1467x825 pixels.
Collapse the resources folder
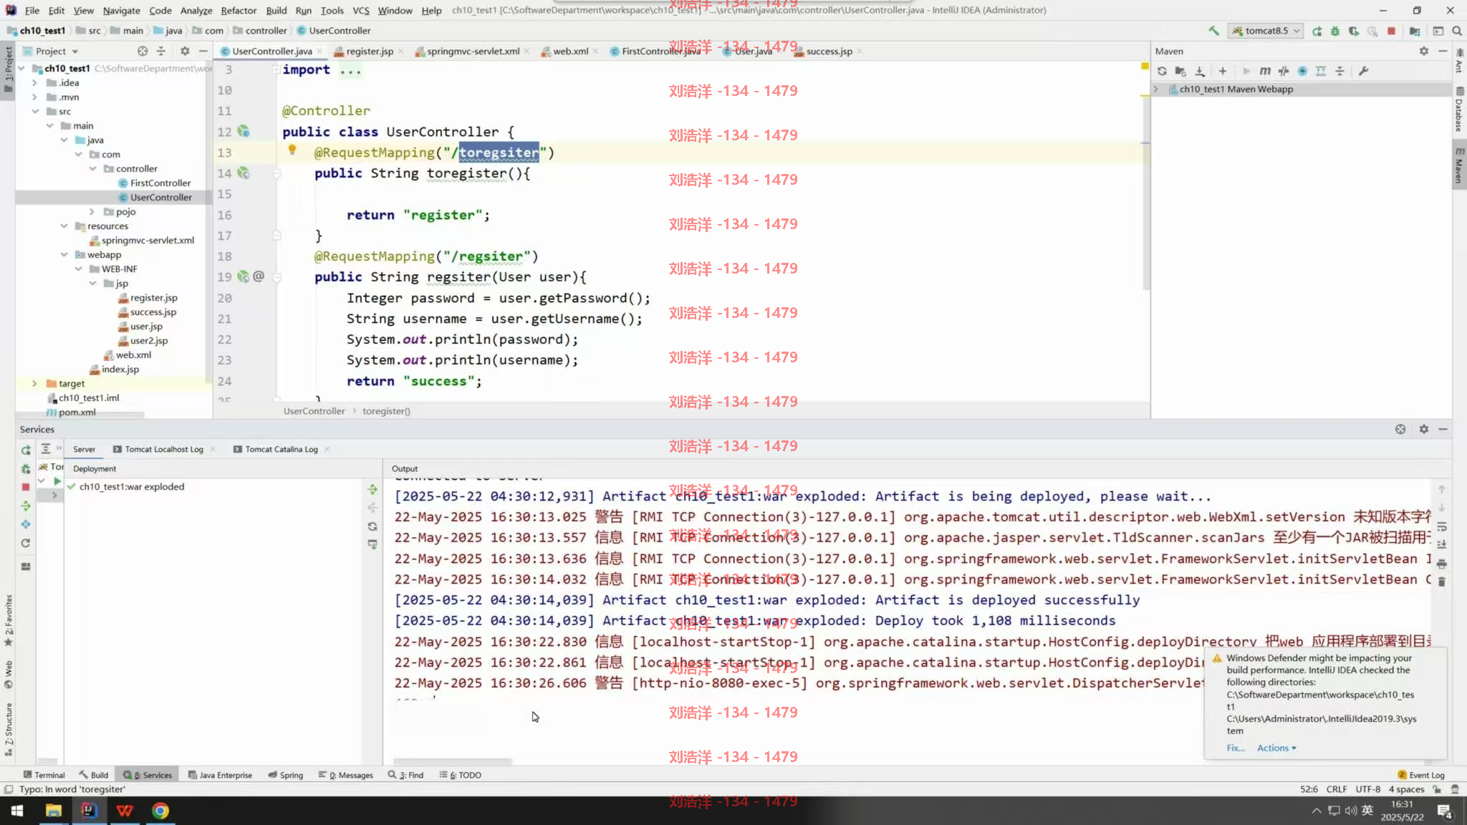tap(63, 226)
